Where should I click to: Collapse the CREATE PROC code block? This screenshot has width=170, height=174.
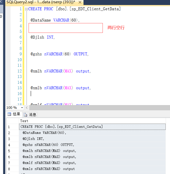[26, 9]
